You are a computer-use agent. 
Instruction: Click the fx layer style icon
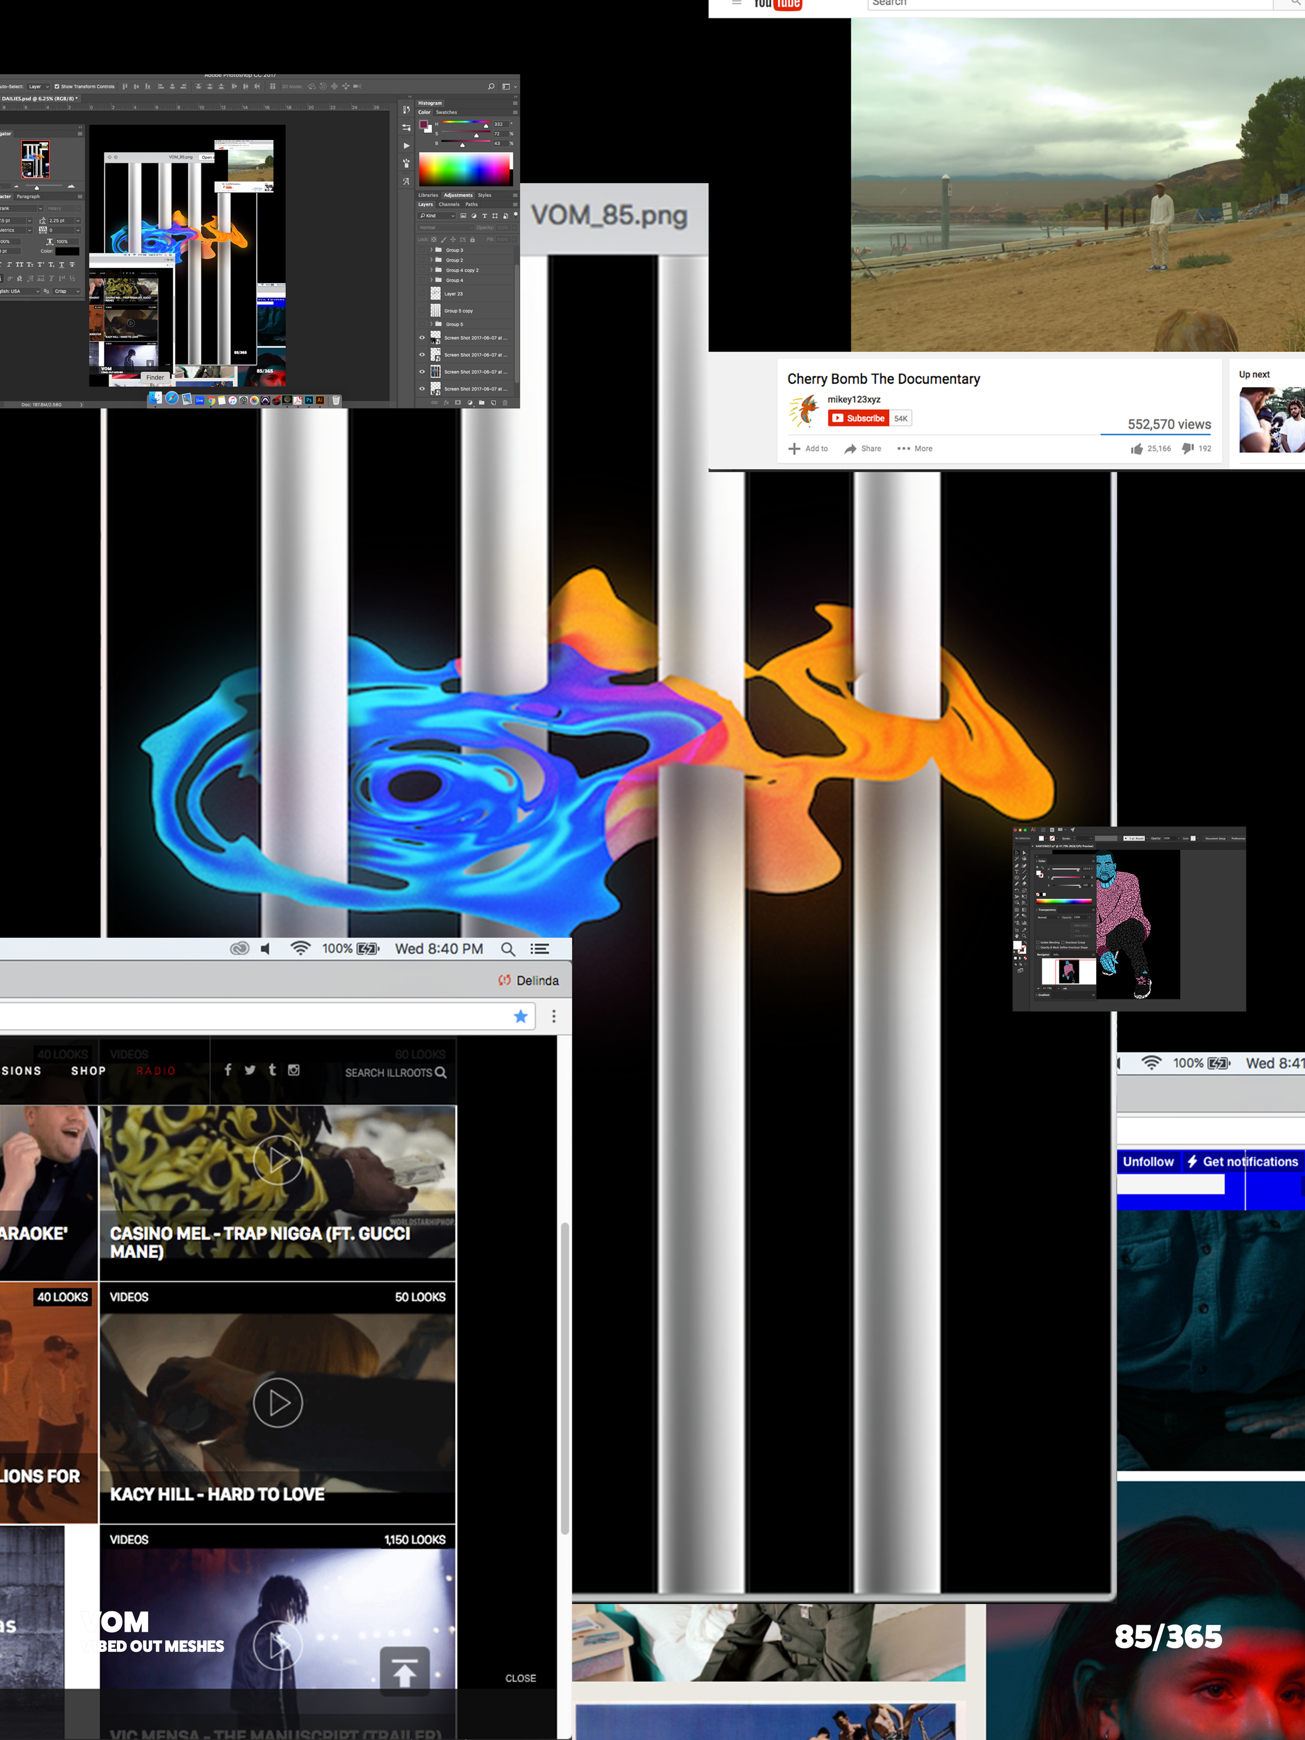[x=447, y=403]
